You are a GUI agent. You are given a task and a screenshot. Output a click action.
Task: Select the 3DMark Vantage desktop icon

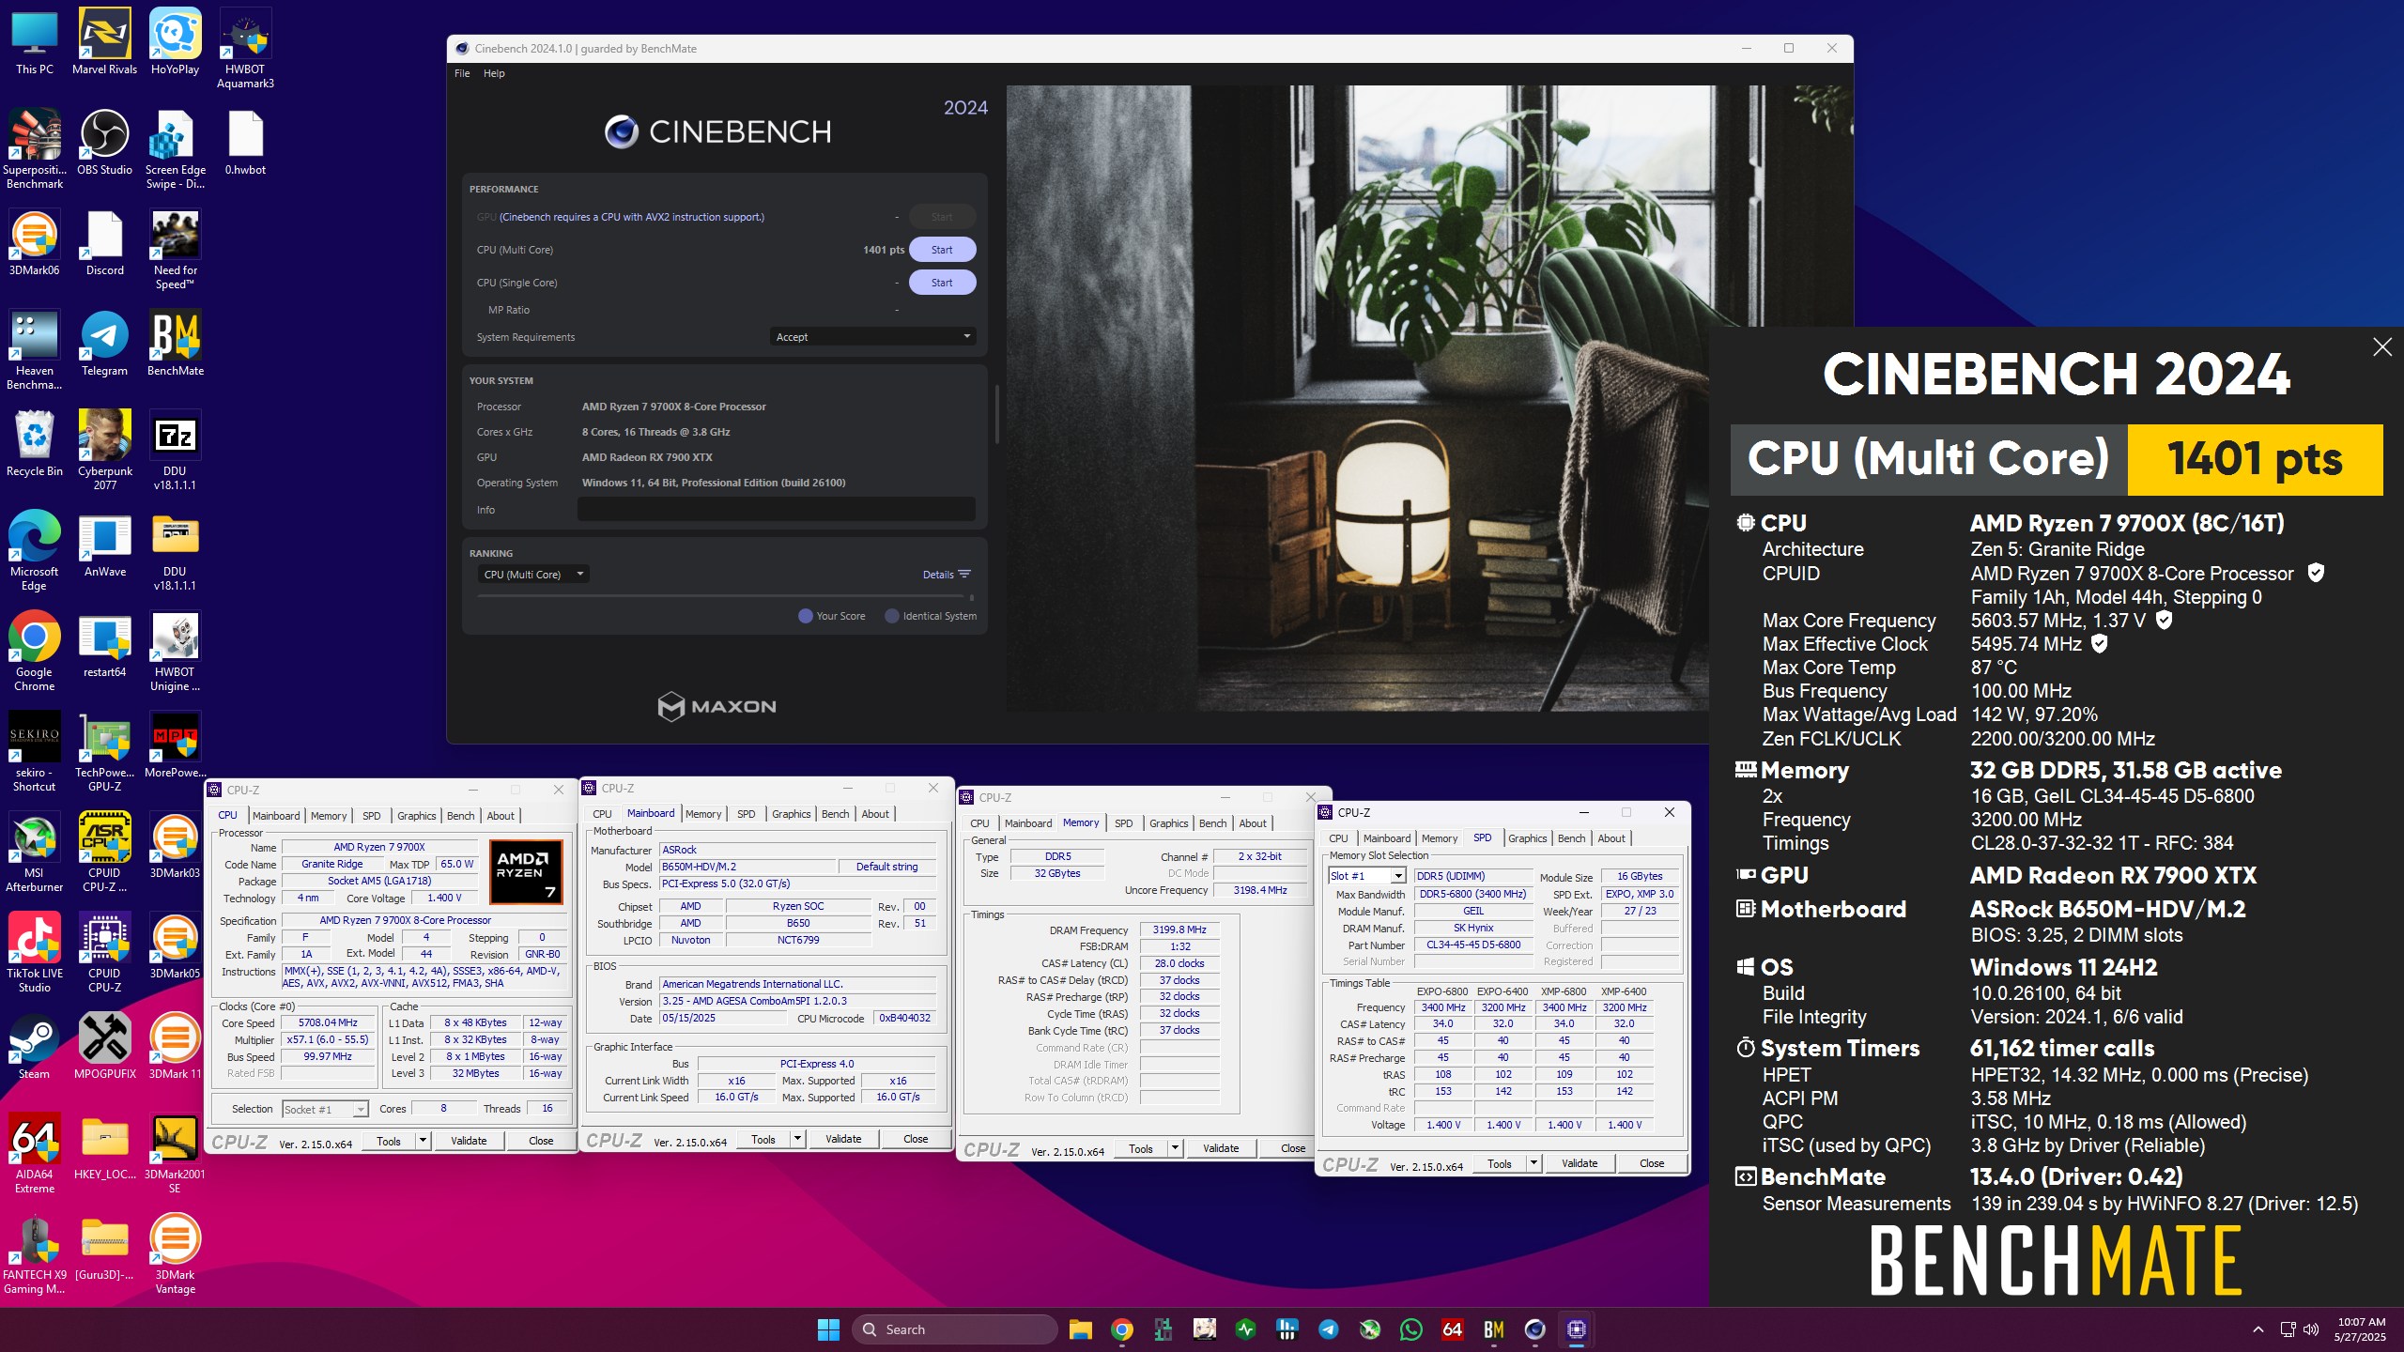(x=175, y=1253)
